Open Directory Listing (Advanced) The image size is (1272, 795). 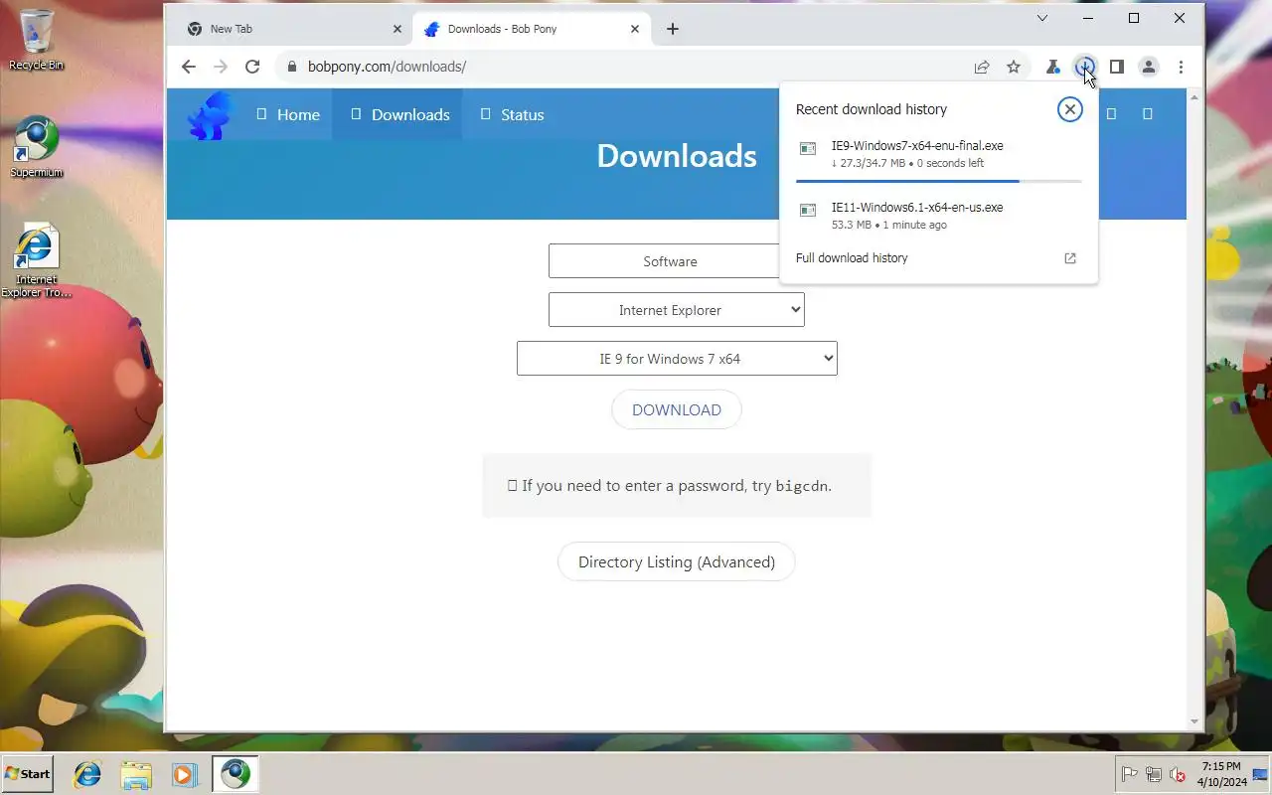click(677, 561)
